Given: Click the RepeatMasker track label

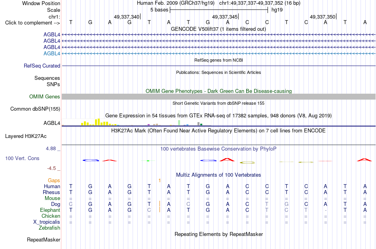Looking at the screenshot, I should [x=44, y=240].
